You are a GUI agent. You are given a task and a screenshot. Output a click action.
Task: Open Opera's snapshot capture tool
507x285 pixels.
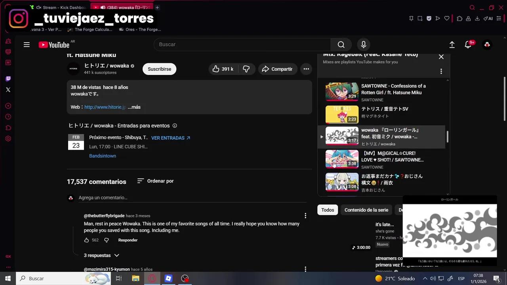click(420, 18)
